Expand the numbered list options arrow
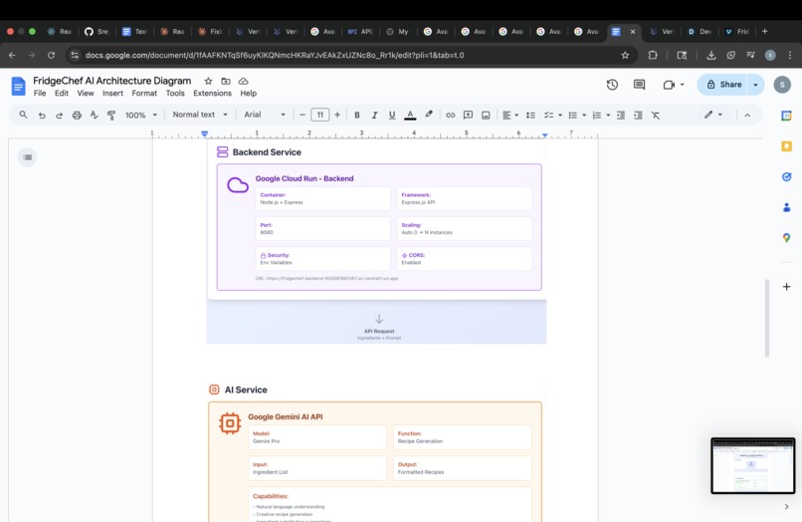This screenshot has height=522, width=802. (x=608, y=116)
